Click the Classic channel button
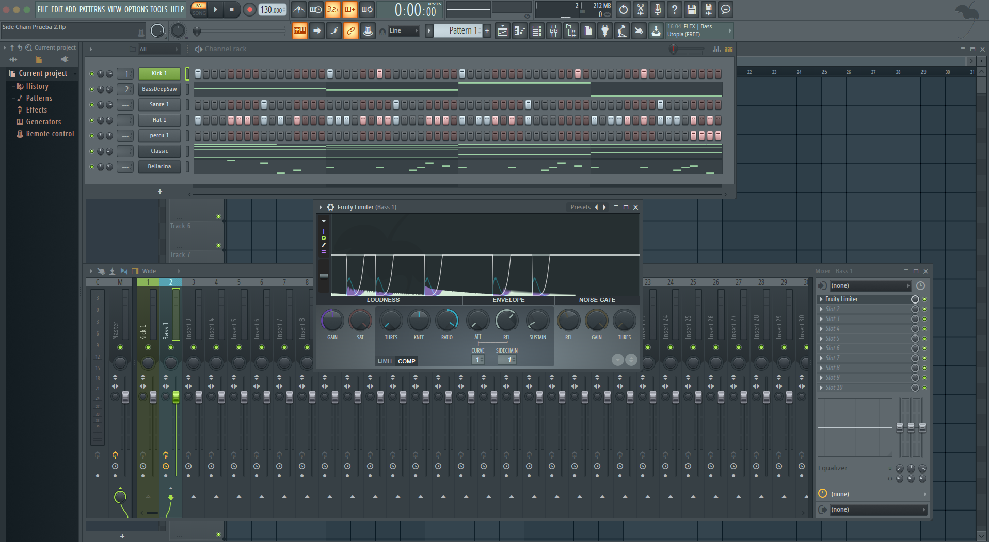The width and height of the screenshot is (989, 542). (159, 151)
